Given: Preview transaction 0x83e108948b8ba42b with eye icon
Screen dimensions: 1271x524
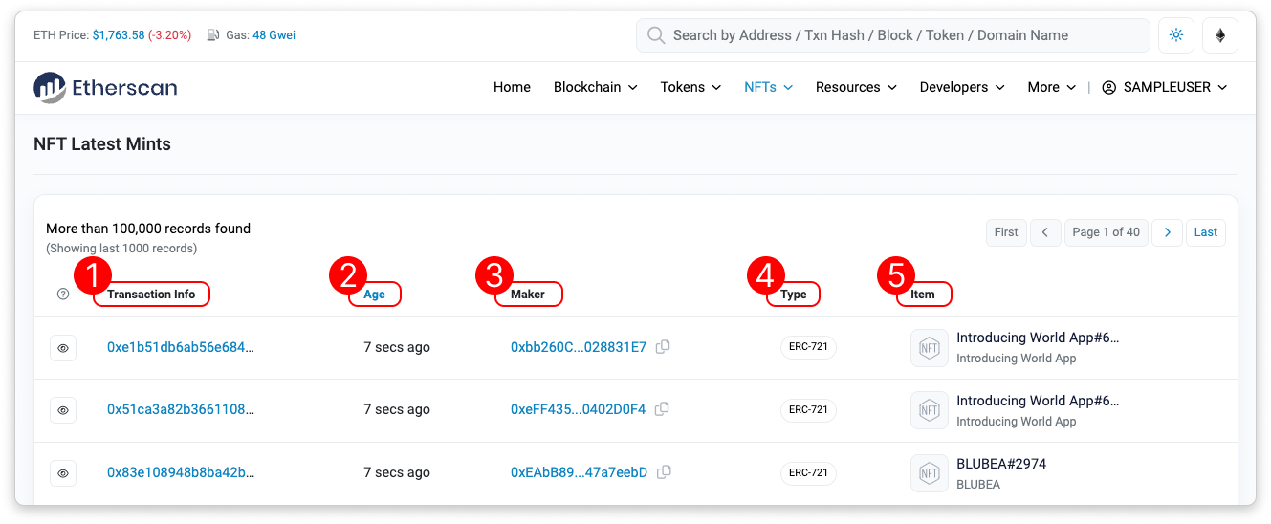Looking at the screenshot, I should click(63, 473).
